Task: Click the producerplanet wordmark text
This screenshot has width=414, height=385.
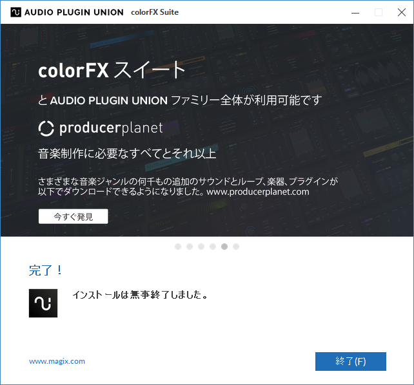Action: tap(111, 128)
